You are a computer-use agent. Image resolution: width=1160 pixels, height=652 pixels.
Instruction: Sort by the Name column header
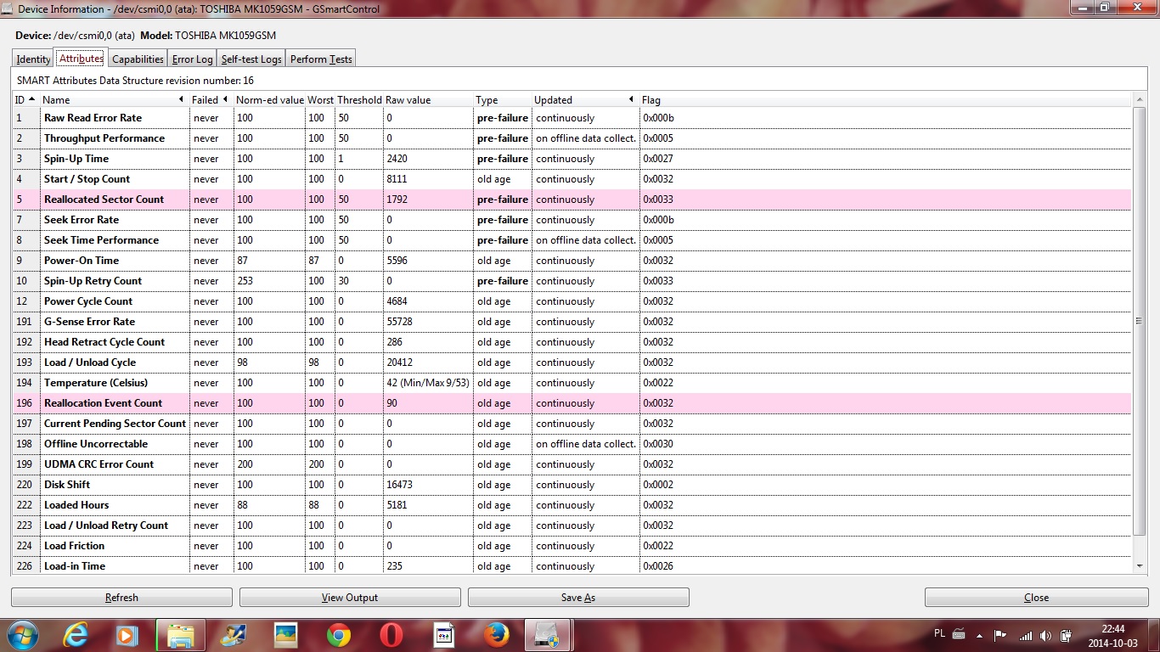(x=114, y=100)
